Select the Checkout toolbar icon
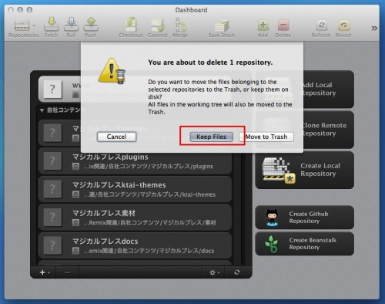The image size is (385, 304). [x=131, y=25]
